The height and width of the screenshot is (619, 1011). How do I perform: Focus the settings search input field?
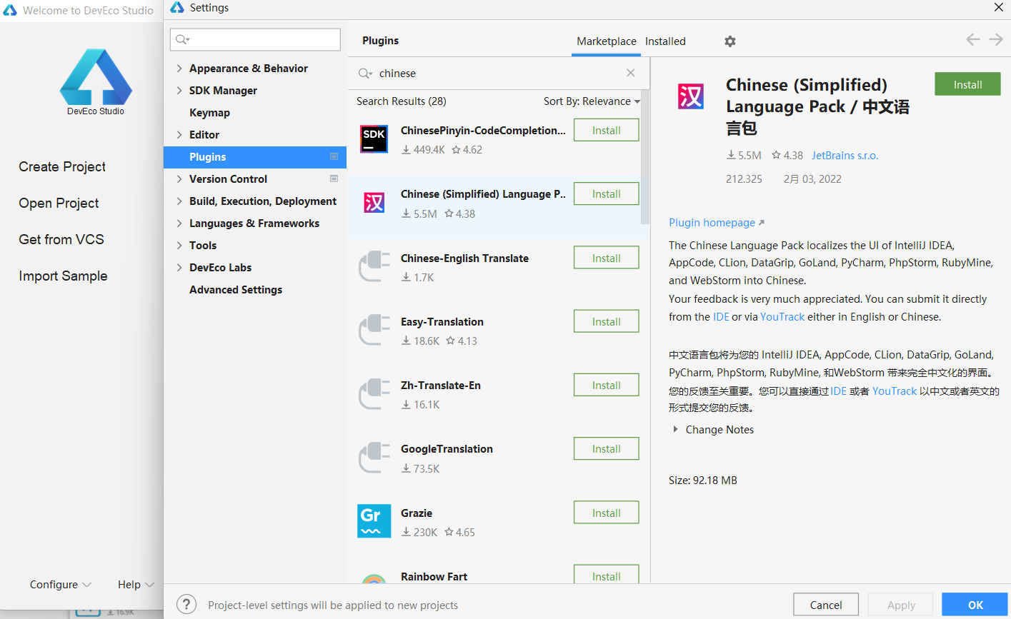point(255,39)
